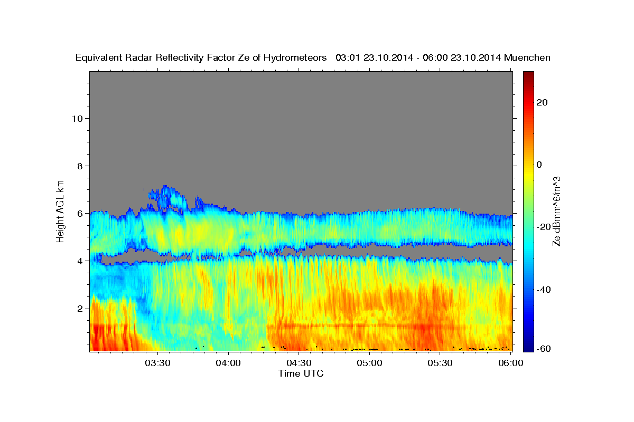Click the height tick label '10'
Screen dimensions: 634x422
click(x=77, y=118)
